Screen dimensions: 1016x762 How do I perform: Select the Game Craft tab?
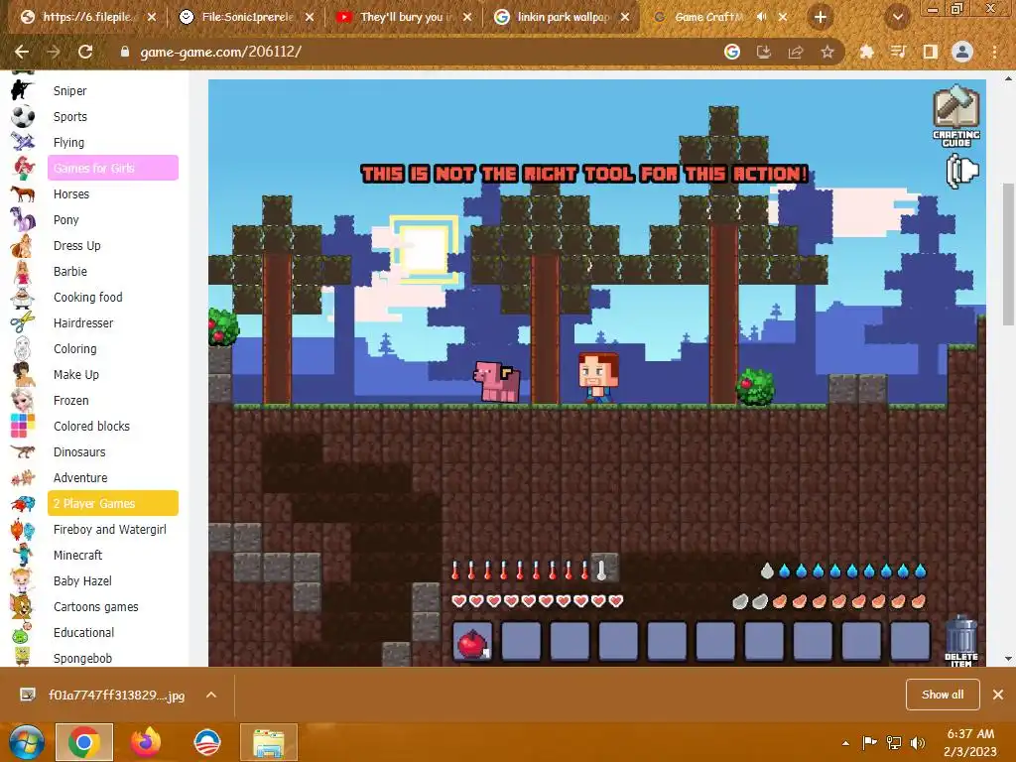708,18
